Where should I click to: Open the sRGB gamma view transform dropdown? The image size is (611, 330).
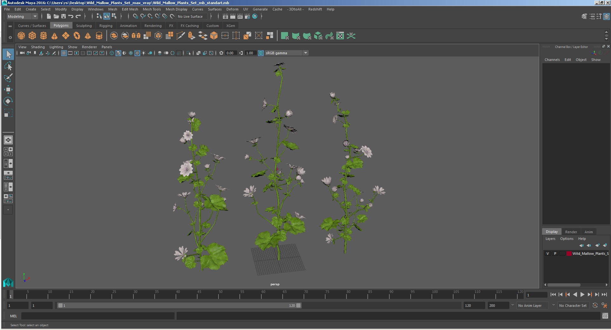[x=286, y=53]
